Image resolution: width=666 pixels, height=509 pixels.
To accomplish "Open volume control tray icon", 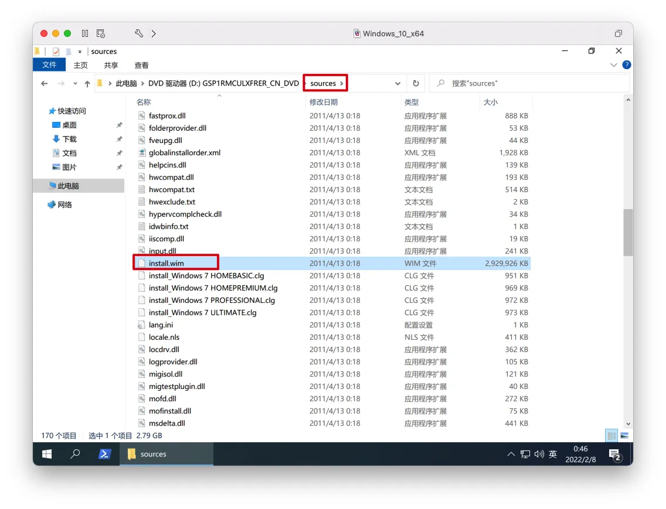I will pyautogui.click(x=539, y=455).
